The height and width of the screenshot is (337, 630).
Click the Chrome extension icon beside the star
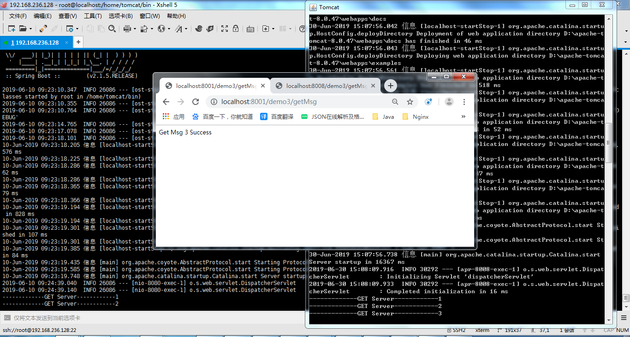point(428,102)
